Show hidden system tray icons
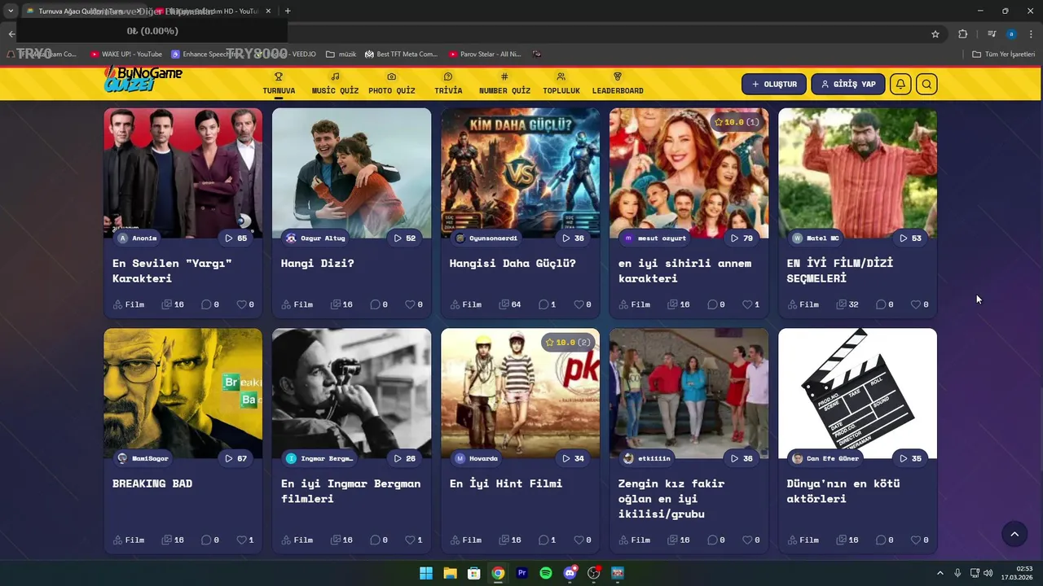Screen dimensions: 1043x586 pos(940,573)
